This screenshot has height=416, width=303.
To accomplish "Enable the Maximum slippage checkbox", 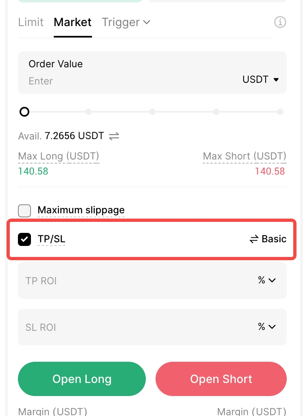I will pos(24,211).
